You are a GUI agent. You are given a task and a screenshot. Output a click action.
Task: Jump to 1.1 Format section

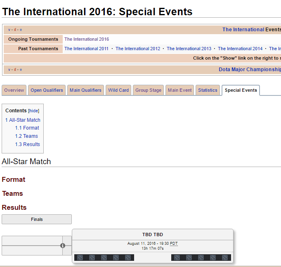pos(27,128)
